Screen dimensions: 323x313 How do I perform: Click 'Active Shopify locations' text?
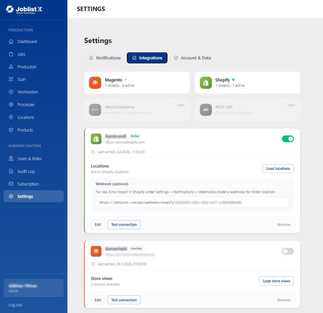tap(109, 172)
